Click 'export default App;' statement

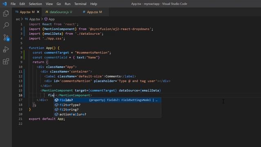pyautogui.click(x=47, y=119)
